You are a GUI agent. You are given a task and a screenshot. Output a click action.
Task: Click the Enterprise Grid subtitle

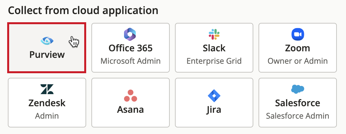(x=214, y=61)
